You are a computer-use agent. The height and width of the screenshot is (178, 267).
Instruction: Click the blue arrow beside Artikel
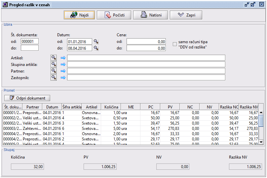(63, 58)
